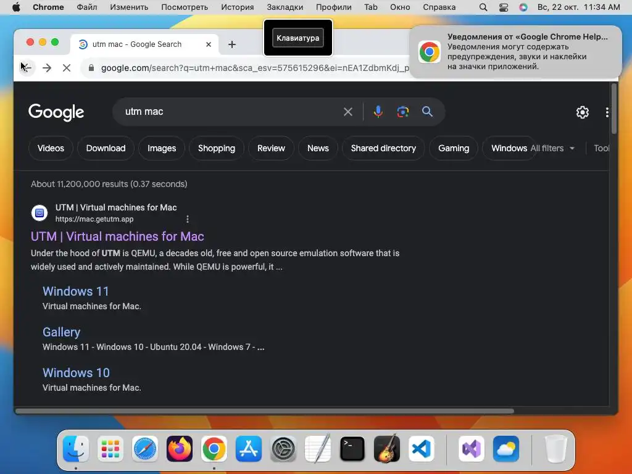The width and height of the screenshot is (632, 474).
Task: Open the Google apps dots menu
Action: pyautogui.click(x=607, y=112)
